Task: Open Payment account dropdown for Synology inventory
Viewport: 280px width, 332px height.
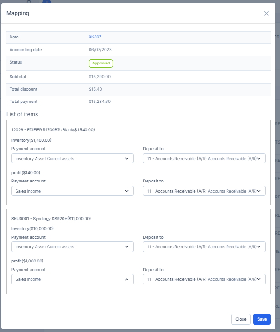Action: tap(72, 247)
